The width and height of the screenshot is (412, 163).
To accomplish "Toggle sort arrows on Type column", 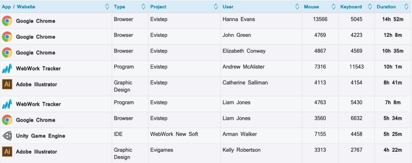I will [x=143, y=7].
